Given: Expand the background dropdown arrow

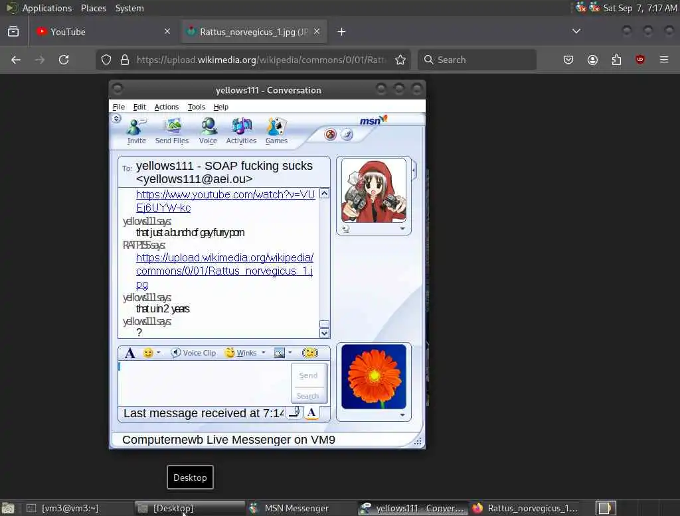Looking at the screenshot, I should (x=290, y=353).
